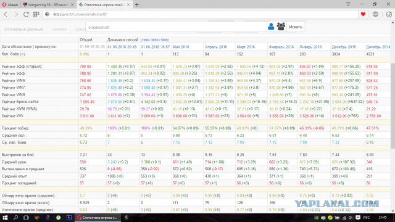Click Рейтинг Броне-сайта value 1 655.40
The width and height of the screenshot is (395, 222).
point(87,102)
